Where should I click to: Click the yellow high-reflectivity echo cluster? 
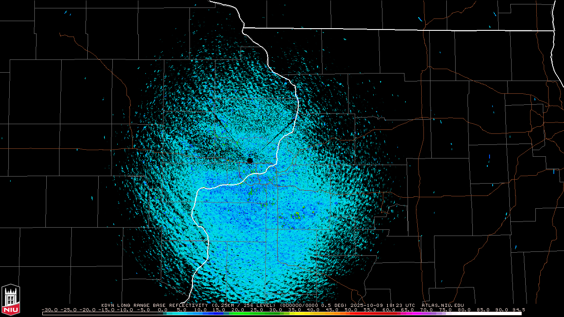297,215
